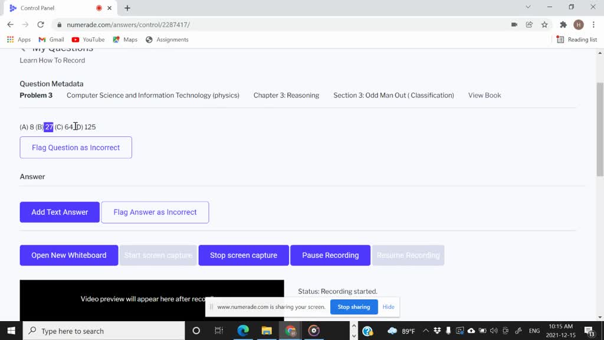Open the View Book link

[x=484, y=96]
